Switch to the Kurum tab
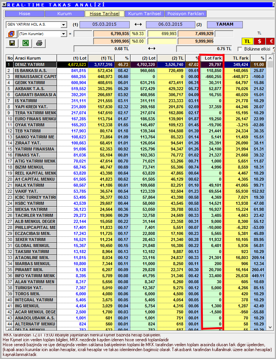The image size is (276, 359). click(64, 14)
